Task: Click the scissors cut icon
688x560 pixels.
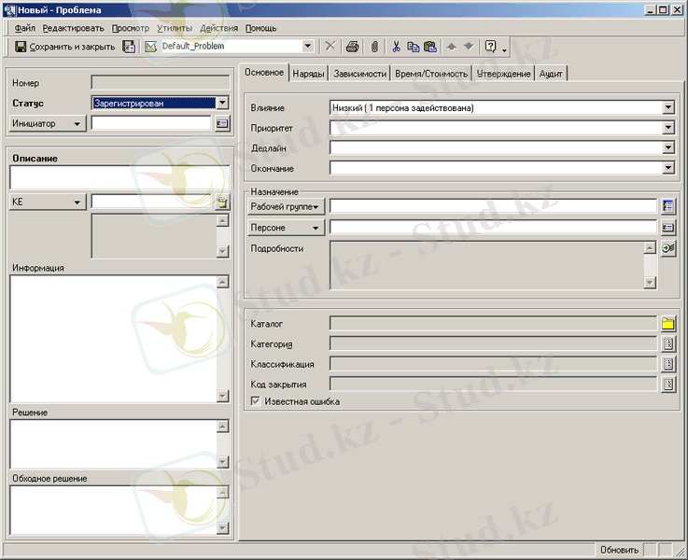Action: coord(397,47)
